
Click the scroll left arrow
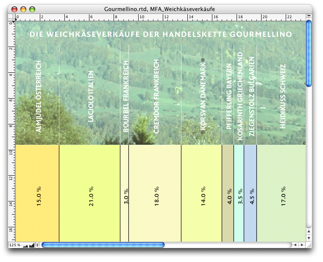pos(295,245)
